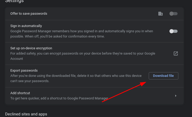The width and height of the screenshot is (192, 117).
Task: Open the on-device encryption external link icon
Action: (x=176, y=54)
